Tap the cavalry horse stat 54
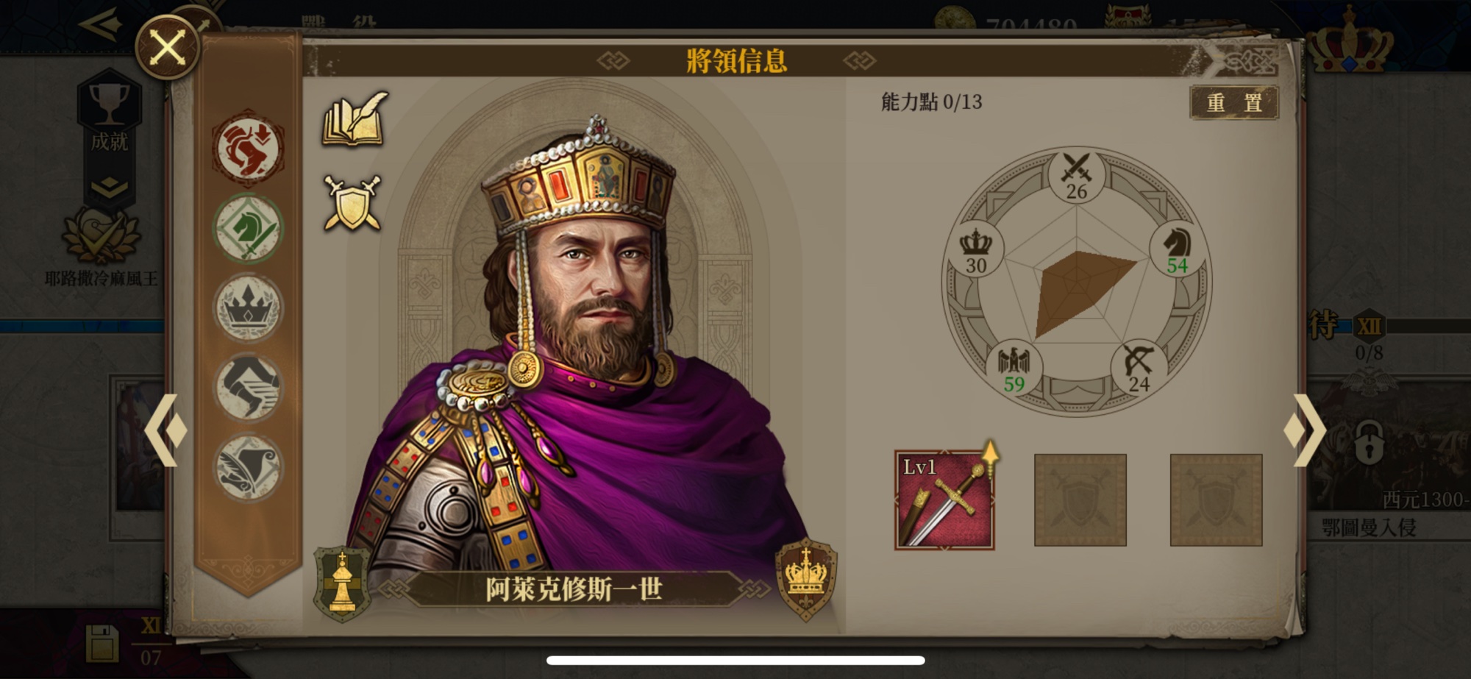Screen dimensions: 1471x679 (x=1177, y=250)
